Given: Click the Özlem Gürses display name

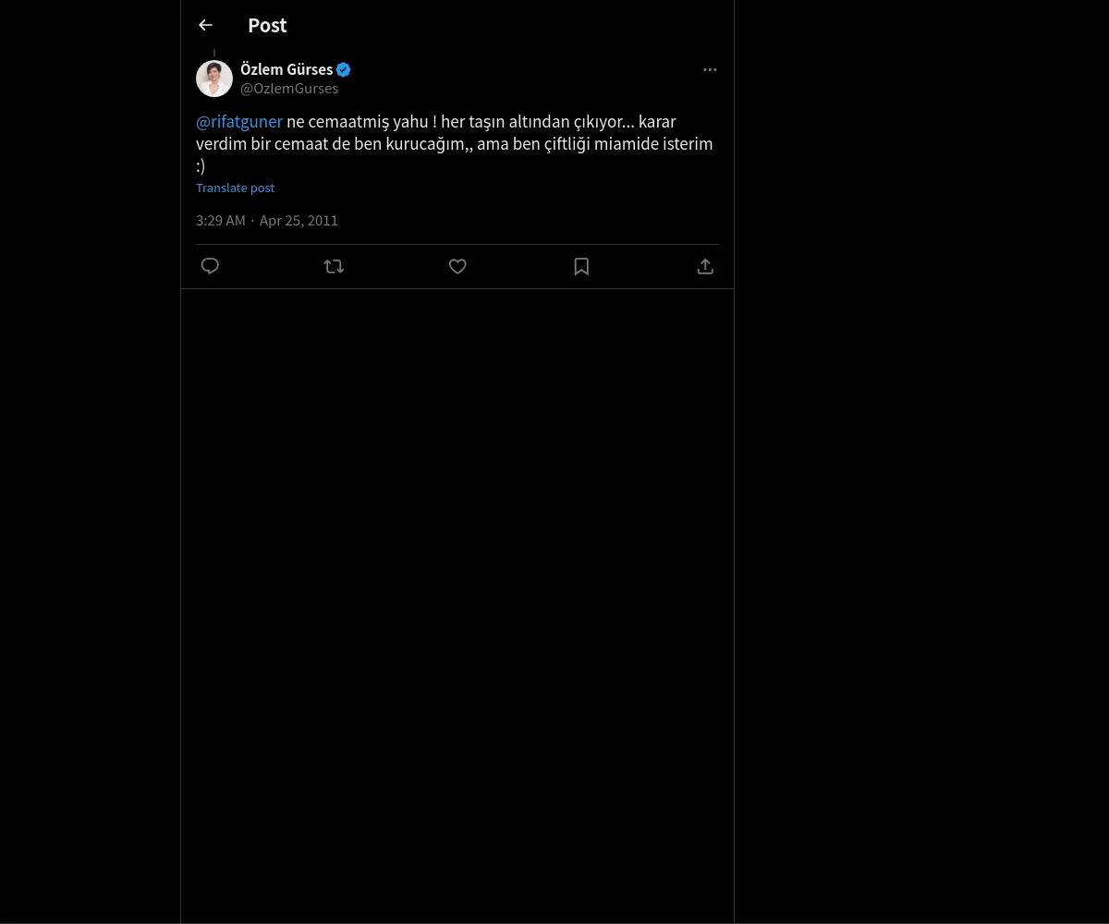Looking at the screenshot, I should point(286,69).
